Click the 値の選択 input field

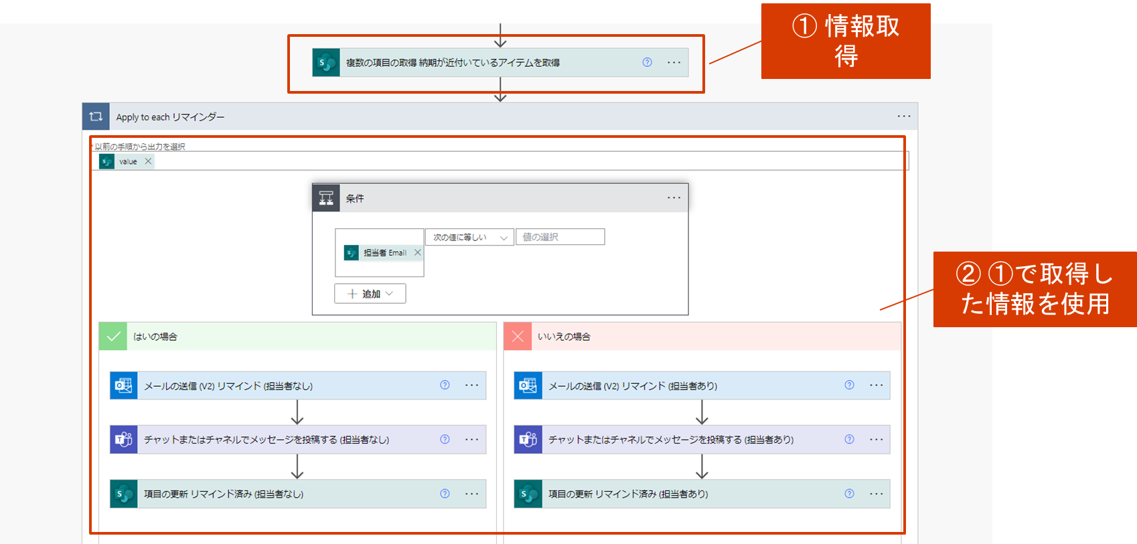(560, 237)
